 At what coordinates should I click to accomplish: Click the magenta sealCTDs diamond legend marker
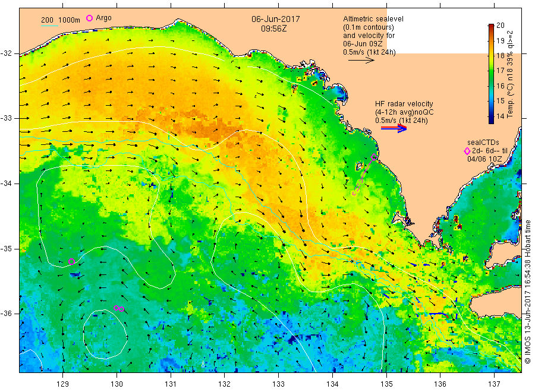467,151
